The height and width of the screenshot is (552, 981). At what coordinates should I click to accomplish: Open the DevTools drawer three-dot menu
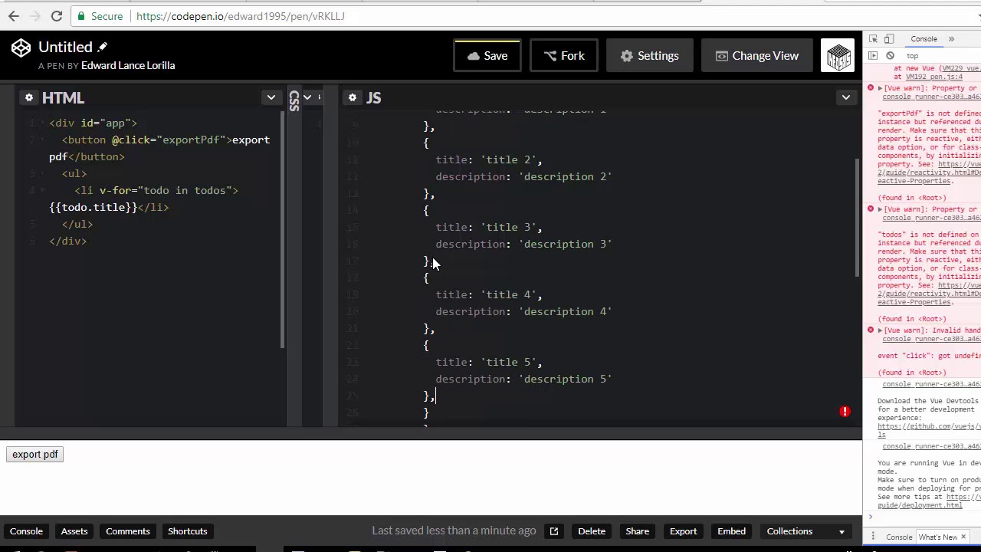click(873, 537)
